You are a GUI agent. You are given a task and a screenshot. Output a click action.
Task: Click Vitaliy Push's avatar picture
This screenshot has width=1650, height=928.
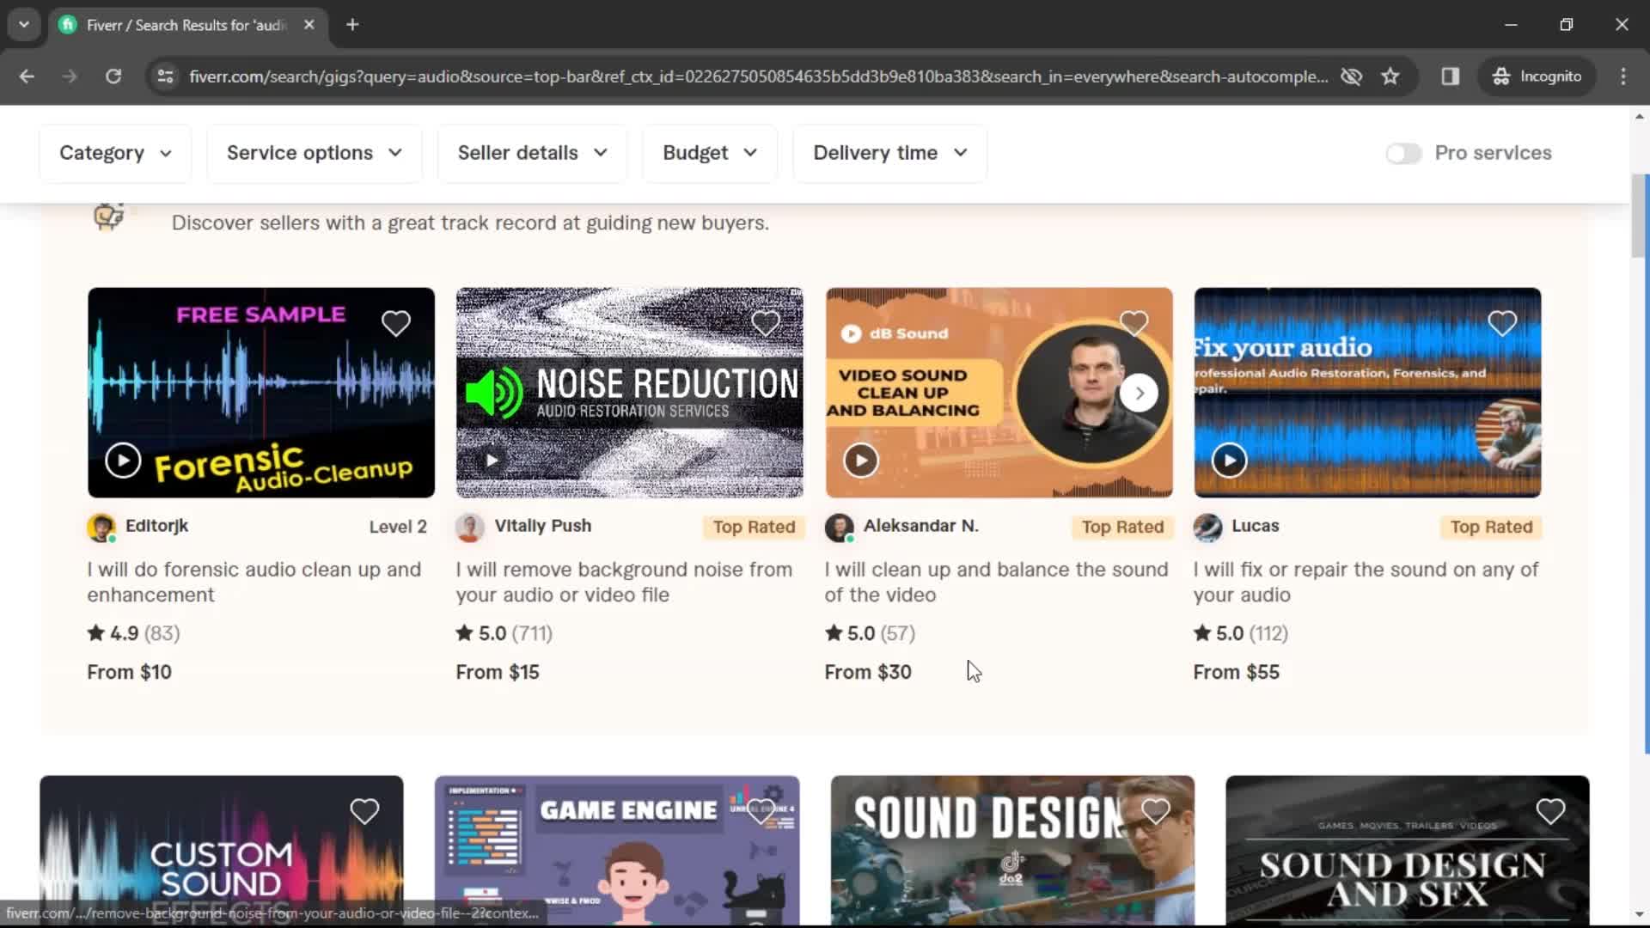point(470,528)
